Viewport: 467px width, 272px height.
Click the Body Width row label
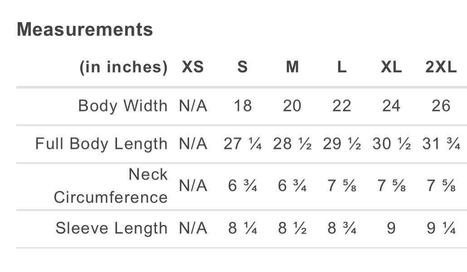122,106
